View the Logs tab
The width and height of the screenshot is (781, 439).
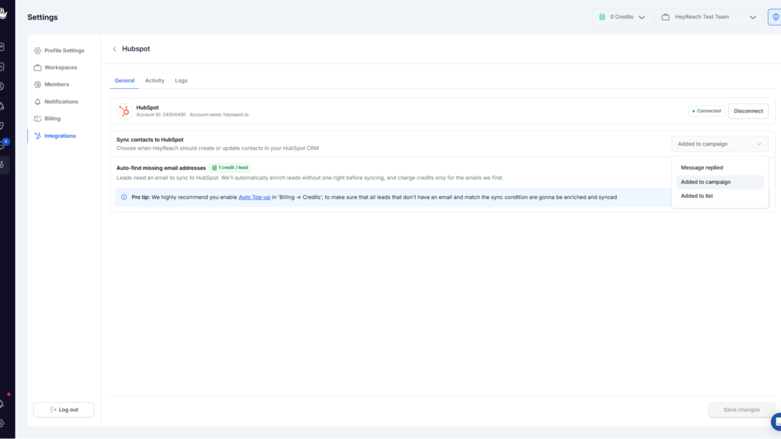pos(181,81)
